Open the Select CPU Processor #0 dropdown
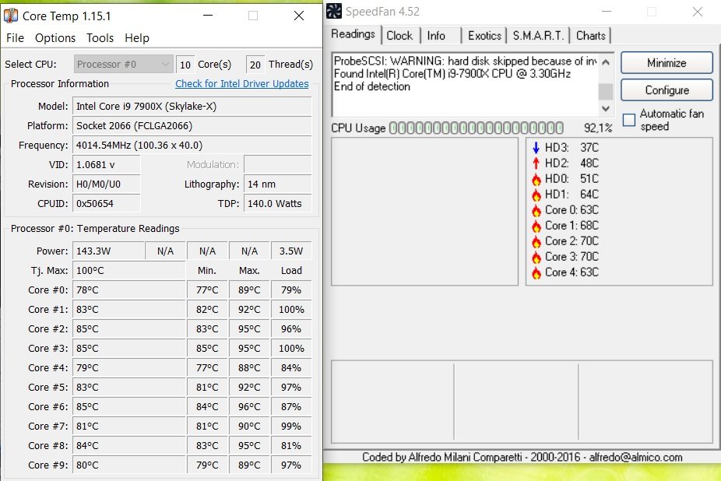Viewport: 721px width, 481px height. (x=123, y=65)
